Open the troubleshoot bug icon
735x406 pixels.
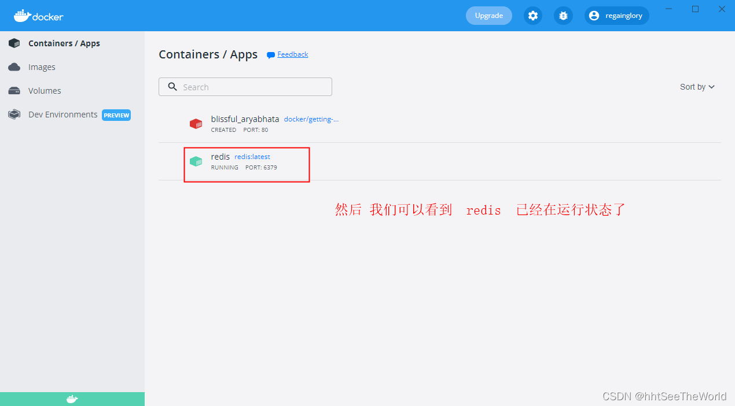tap(563, 16)
